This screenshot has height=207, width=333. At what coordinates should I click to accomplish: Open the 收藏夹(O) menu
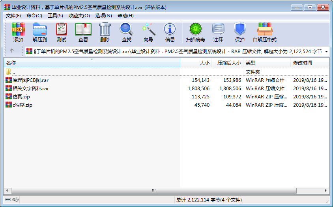[x=79, y=16]
